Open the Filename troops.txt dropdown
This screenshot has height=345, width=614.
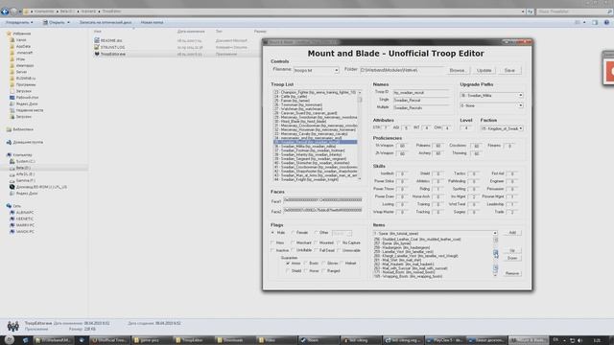pyautogui.click(x=336, y=70)
